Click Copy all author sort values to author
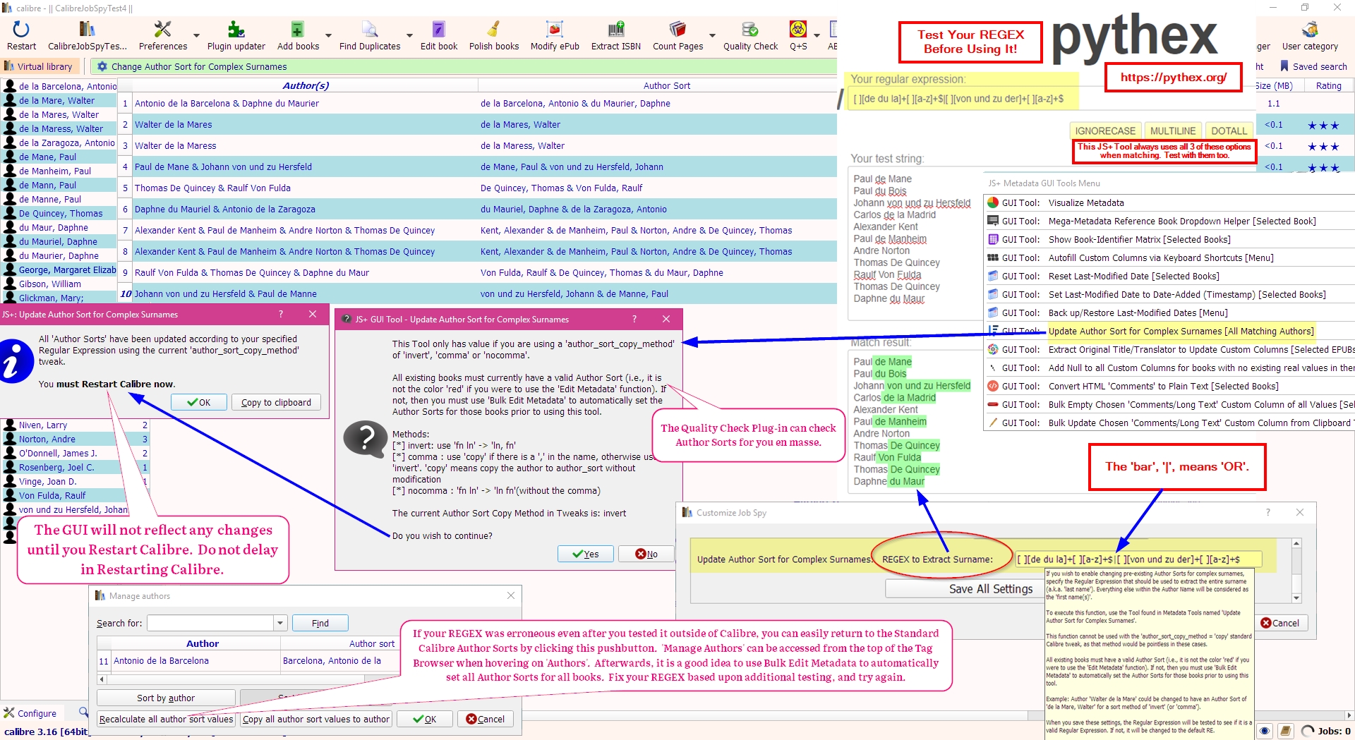This screenshot has width=1355, height=740. point(315,719)
